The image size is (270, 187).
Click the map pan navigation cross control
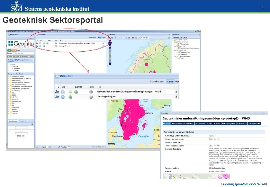(x=110, y=43)
